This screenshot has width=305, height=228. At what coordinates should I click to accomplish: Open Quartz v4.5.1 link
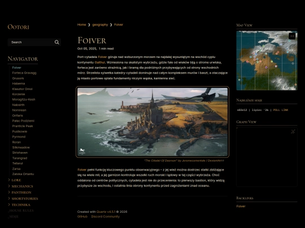[106, 212]
